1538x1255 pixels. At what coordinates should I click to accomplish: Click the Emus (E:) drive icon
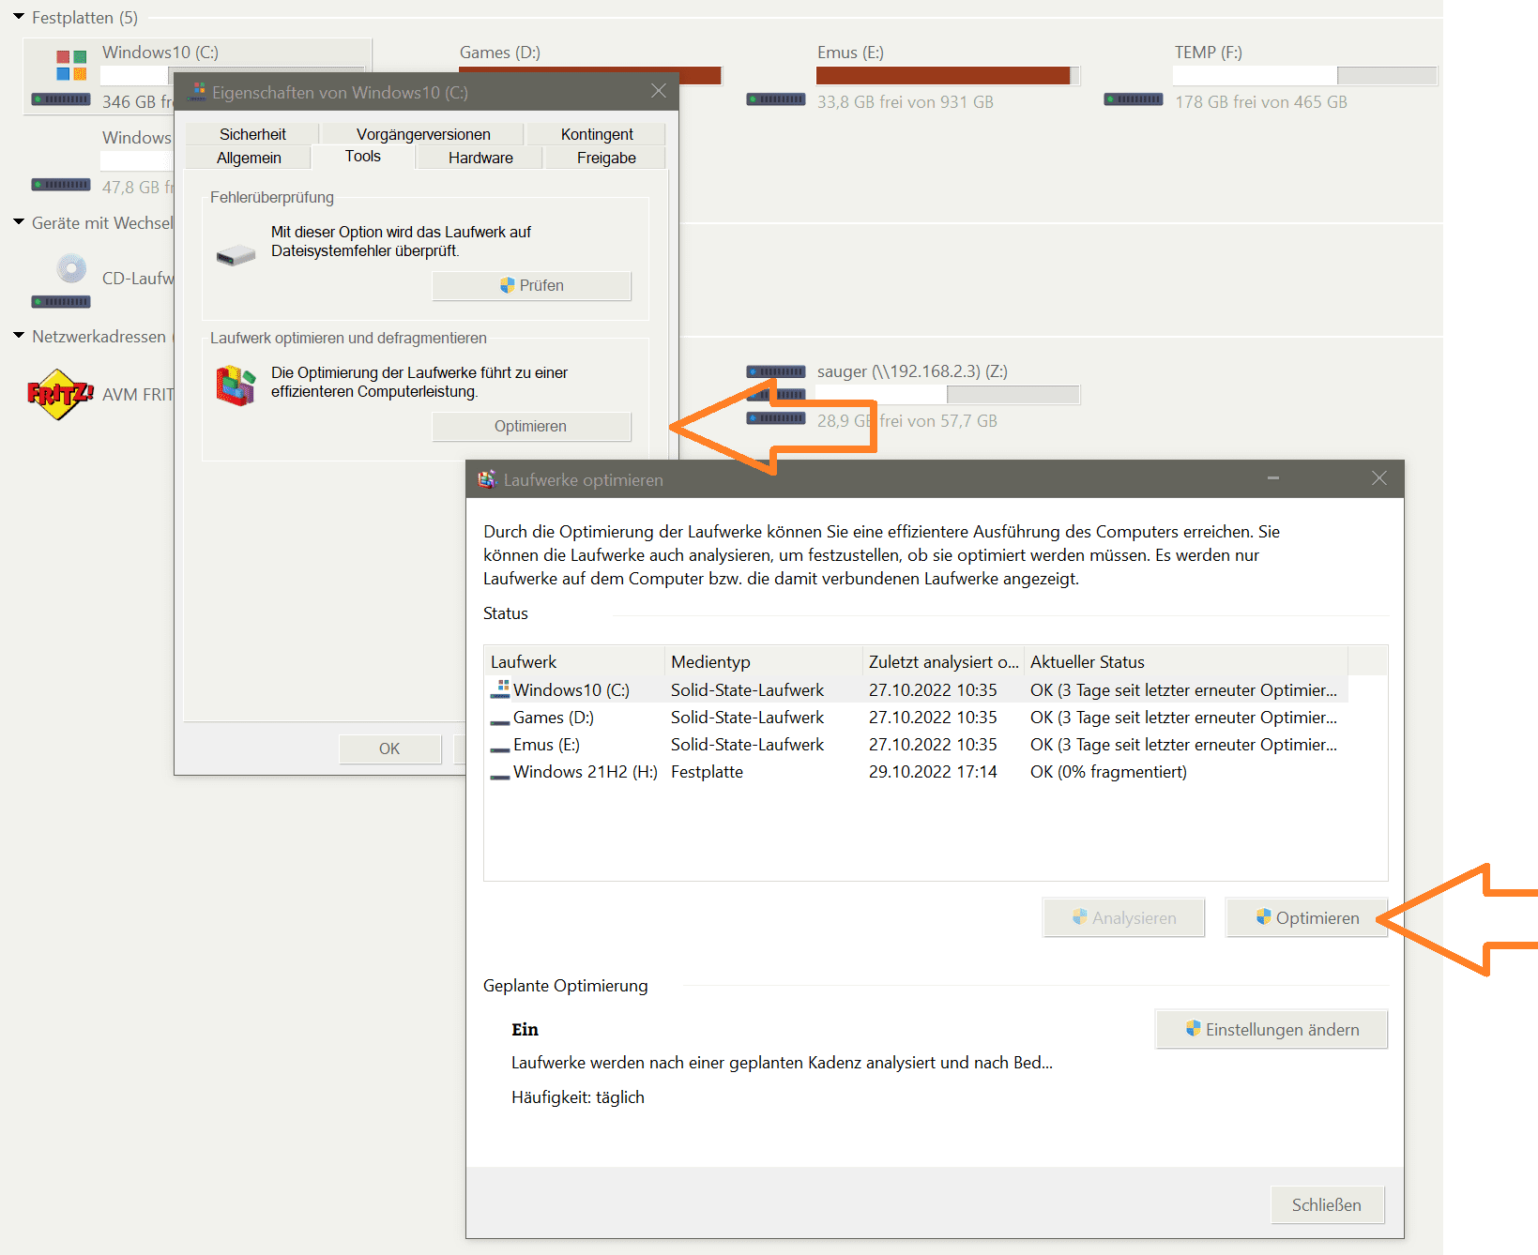(776, 98)
